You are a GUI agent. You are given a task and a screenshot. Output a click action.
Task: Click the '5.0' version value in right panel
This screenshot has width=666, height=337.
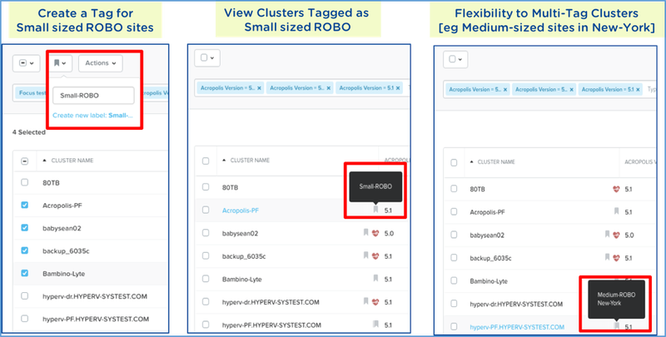(x=629, y=235)
